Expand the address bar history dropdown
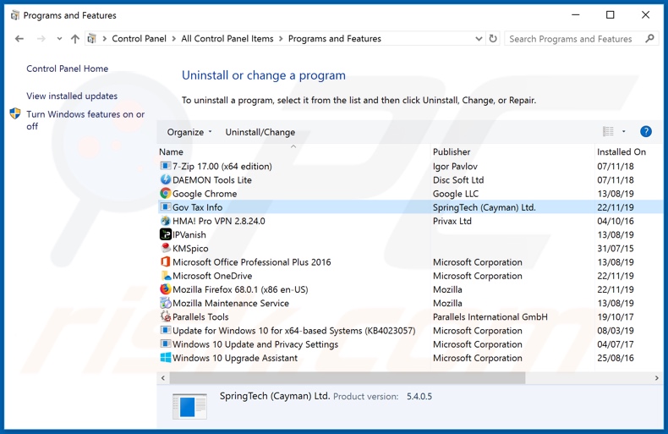The height and width of the screenshot is (434, 668). (479, 39)
